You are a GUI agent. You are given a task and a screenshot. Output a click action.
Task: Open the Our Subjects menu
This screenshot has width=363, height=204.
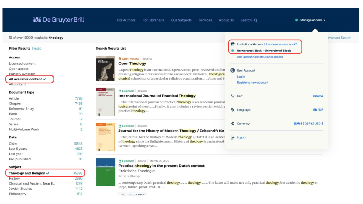pos(181,20)
